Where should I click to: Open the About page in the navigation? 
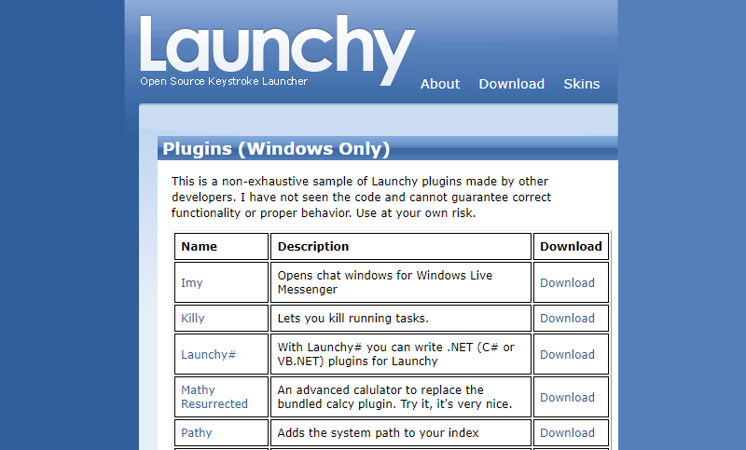440,84
